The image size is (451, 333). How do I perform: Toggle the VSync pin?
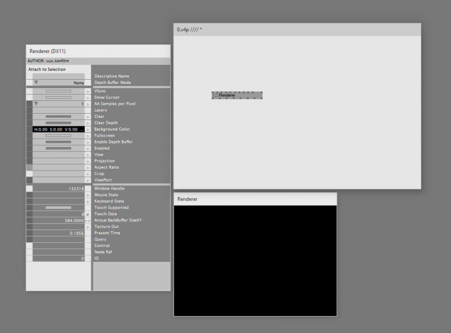[x=58, y=91]
